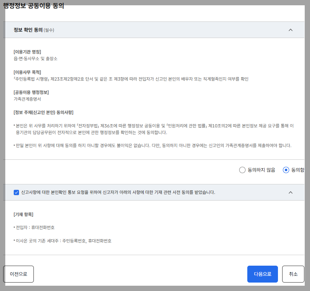
Task: Click the 이전으로 button
Action: [x=18, y=274]
